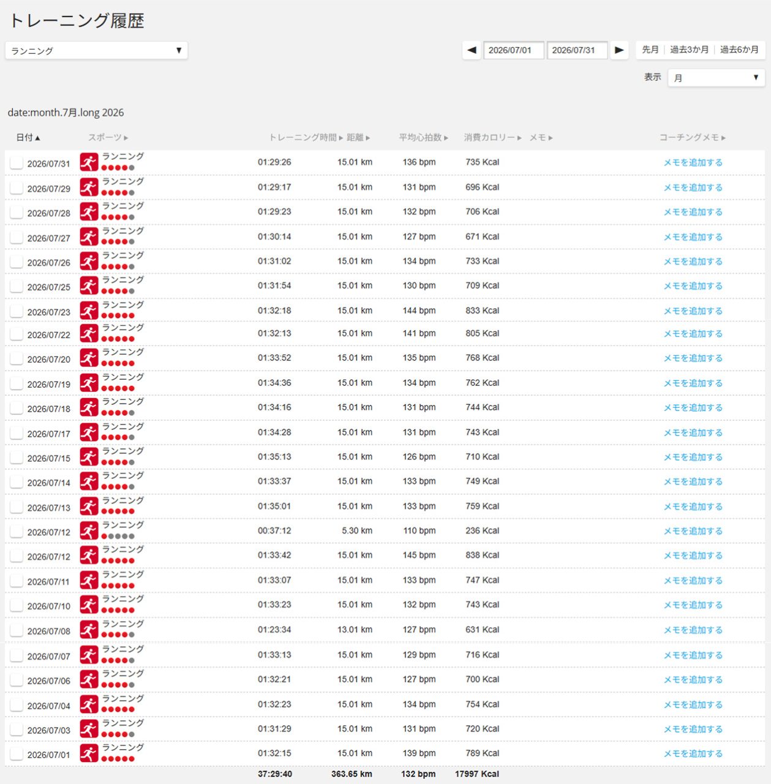Sort by 平均心拍数 column header

(x=424, y=138)
